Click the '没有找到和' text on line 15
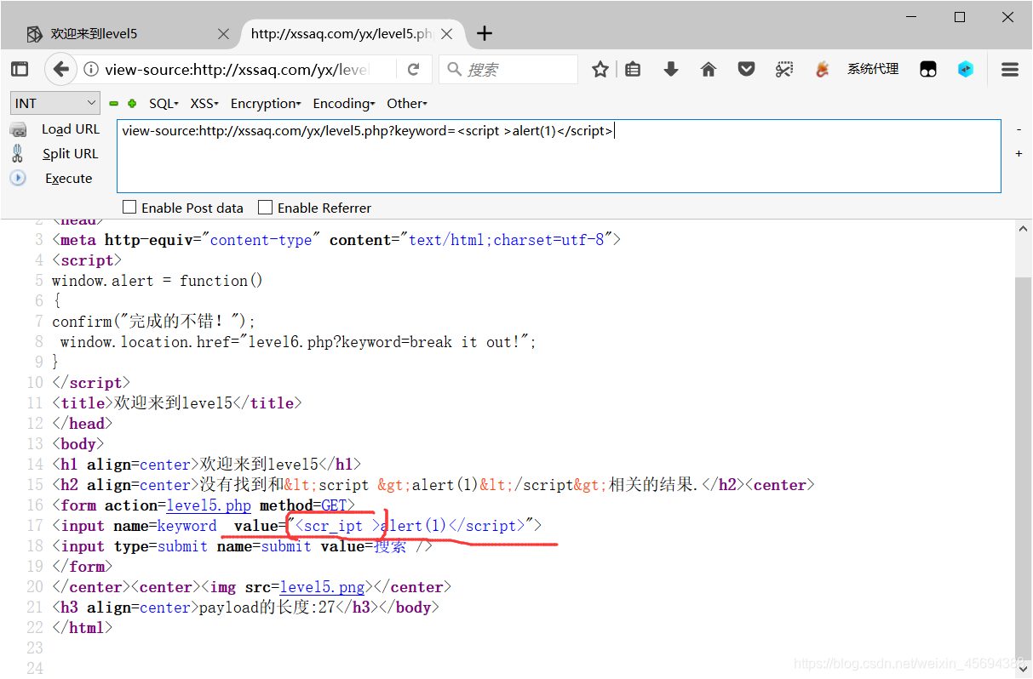1033x679 pixels. point(242,485)
